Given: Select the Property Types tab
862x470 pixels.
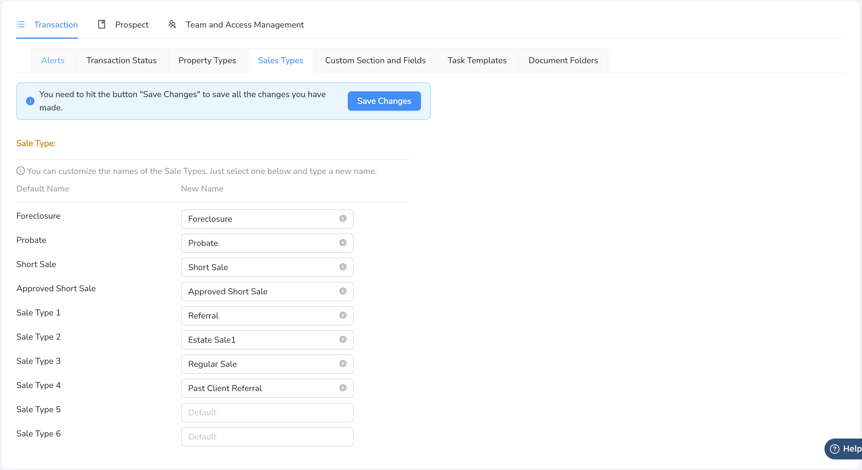Looking at the screenshot, I should (x=207, y=60).
